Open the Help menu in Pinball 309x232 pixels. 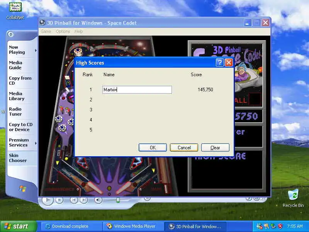[79, 31]
